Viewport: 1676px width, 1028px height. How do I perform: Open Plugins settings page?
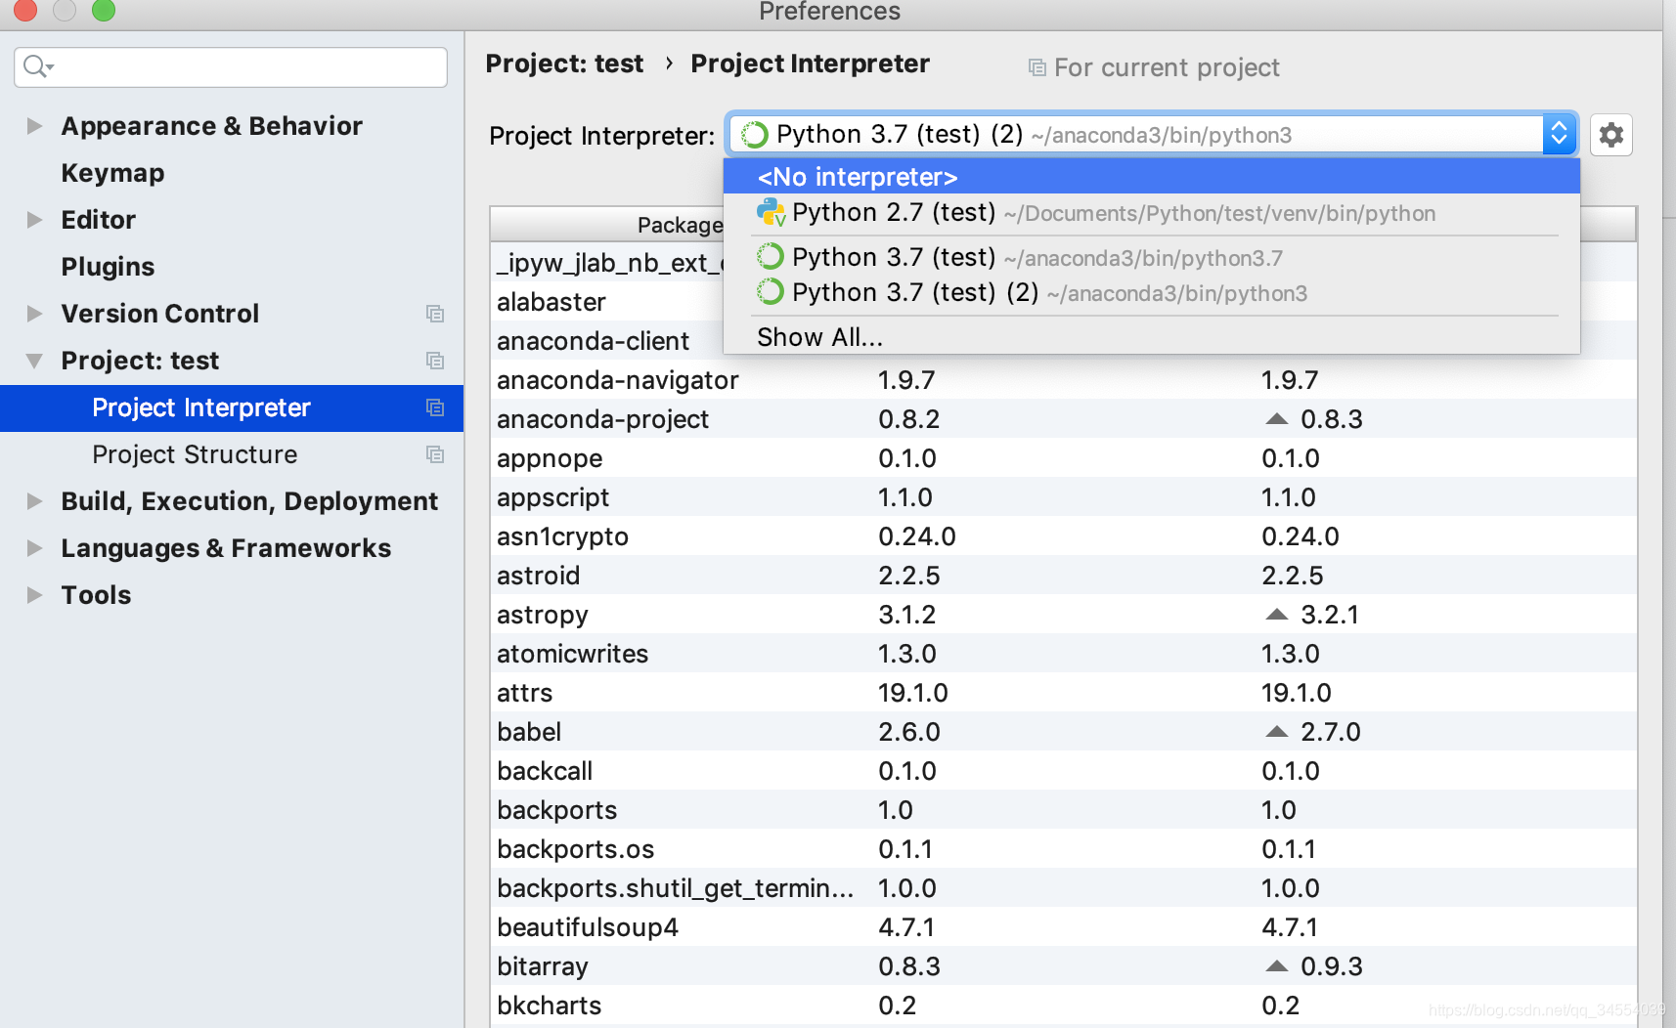tap(108, 267)
